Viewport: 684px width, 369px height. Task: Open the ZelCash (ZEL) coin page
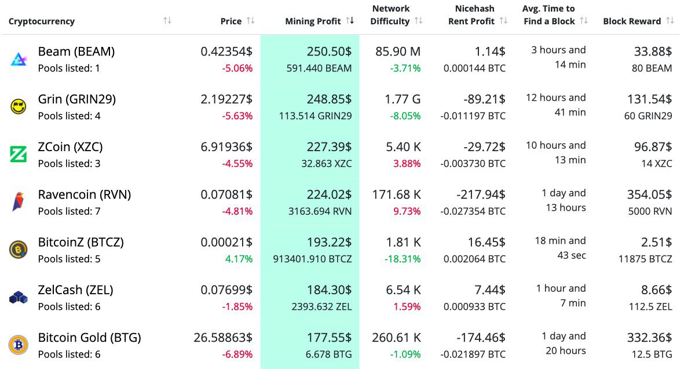(76, 290)
